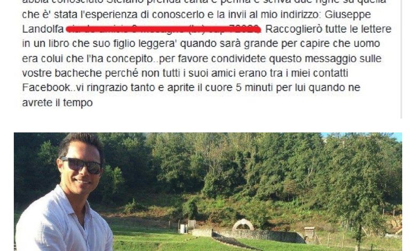
Task: Click the stone arch in the photo
Action: [x=243, y=225]
